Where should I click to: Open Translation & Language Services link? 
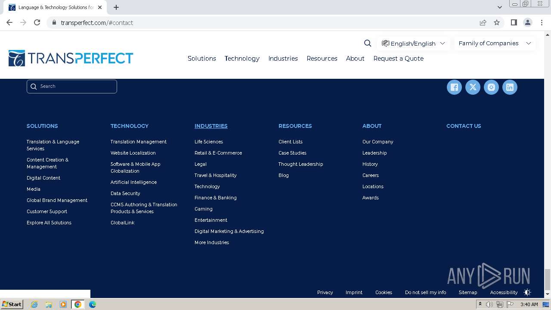pyautogui.click(x=53, y=145)
